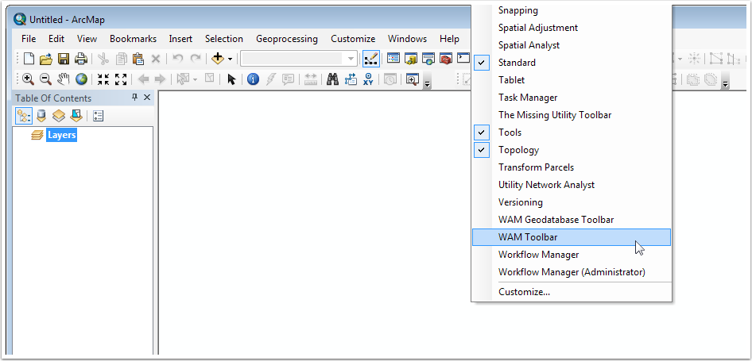Create a new map document
This screenshot has width=752, height=361.
point(29,59)
